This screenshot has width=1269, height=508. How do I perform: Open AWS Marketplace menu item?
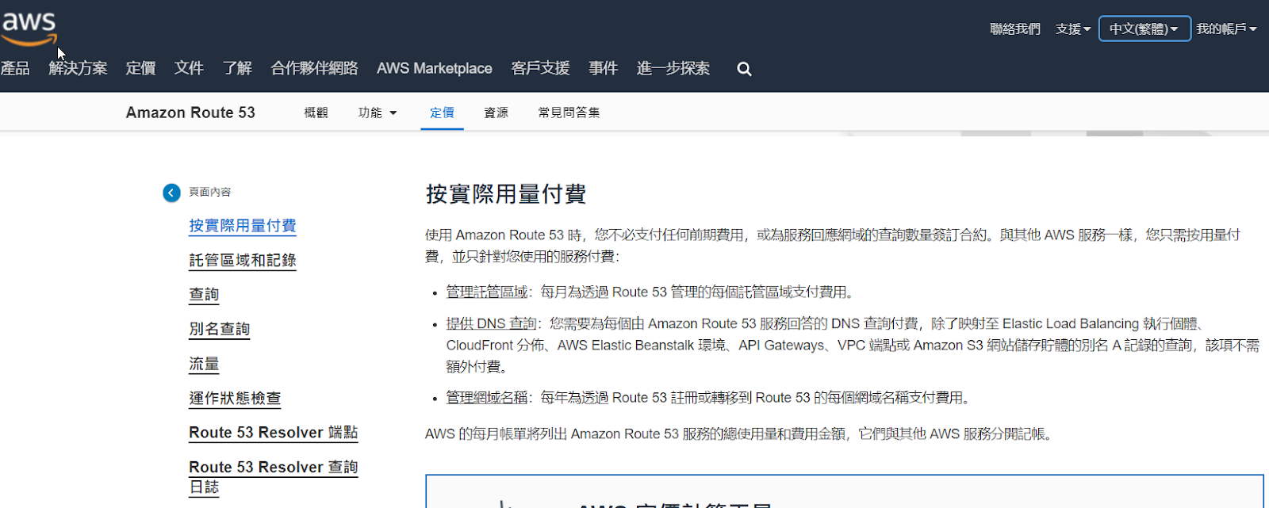click(435, 68)
